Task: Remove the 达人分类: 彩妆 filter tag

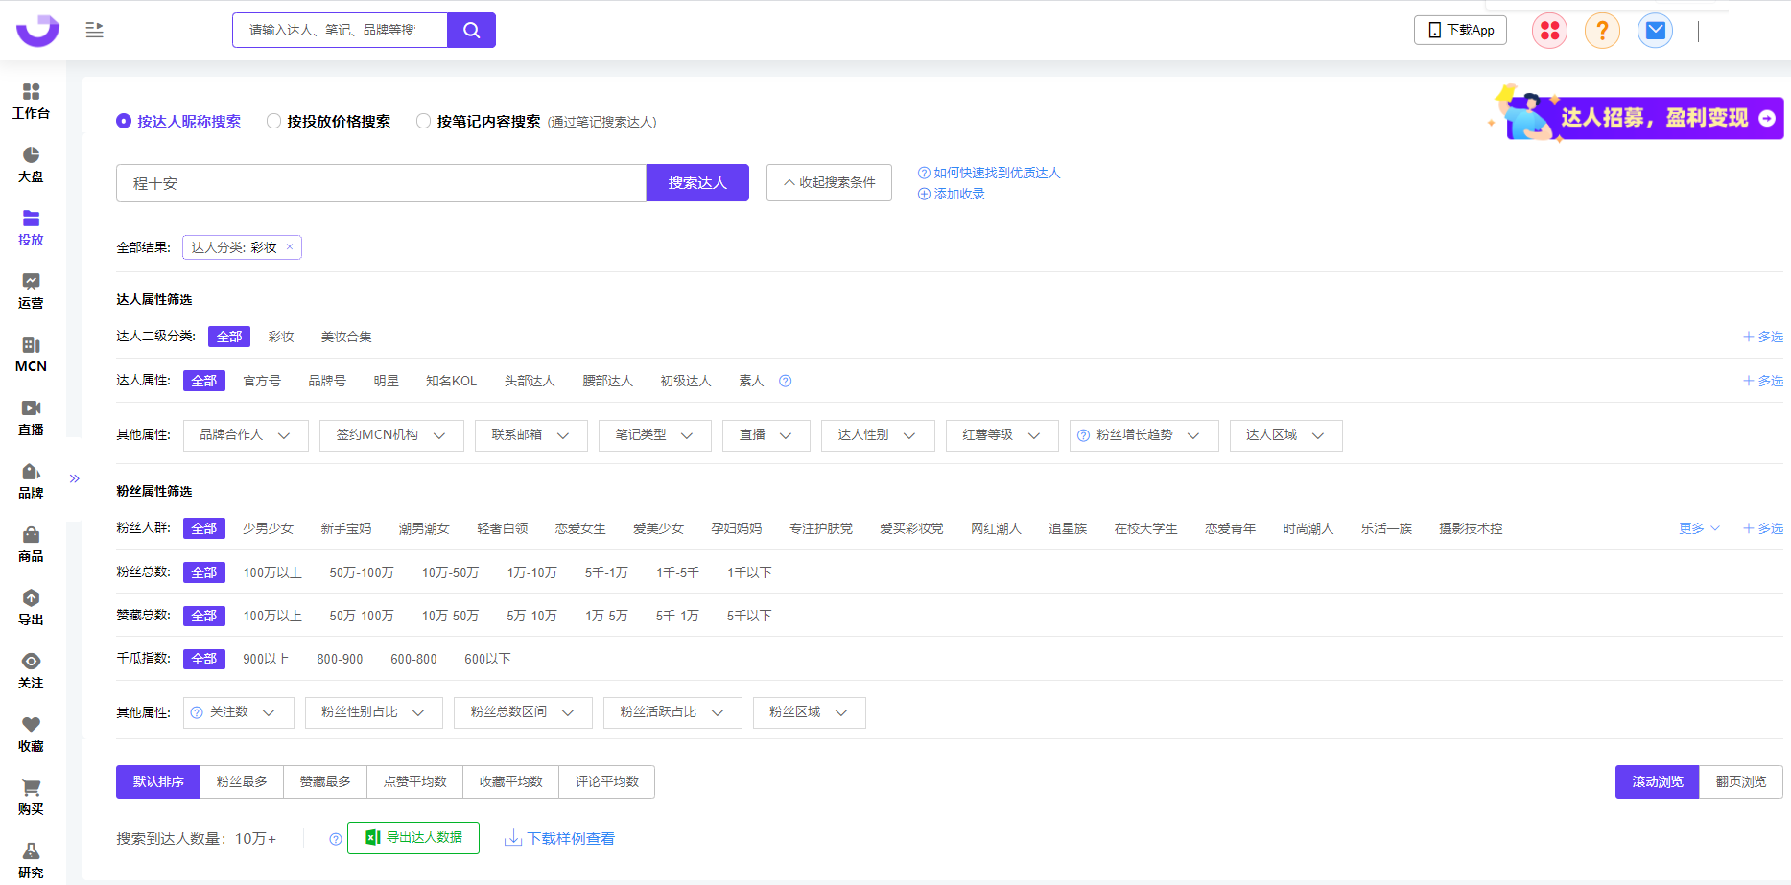Action: coord(290,246)
